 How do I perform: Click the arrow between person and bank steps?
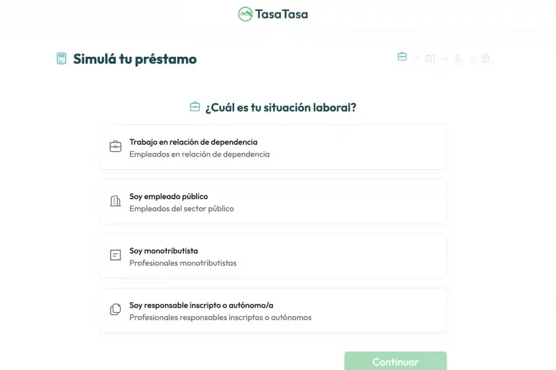click(471, 59)
